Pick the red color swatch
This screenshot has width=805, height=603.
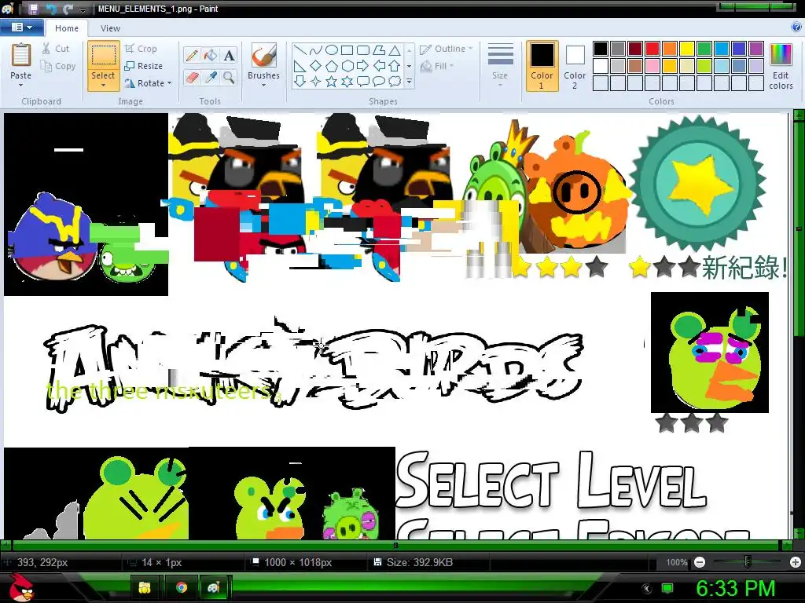(652, 49)
